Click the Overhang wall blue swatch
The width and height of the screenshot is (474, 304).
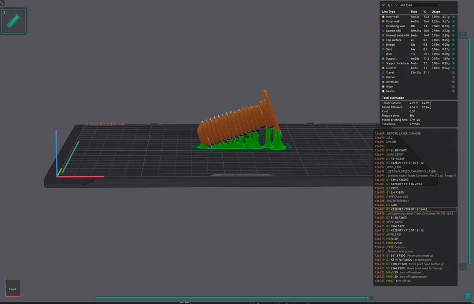pos(383,26)
